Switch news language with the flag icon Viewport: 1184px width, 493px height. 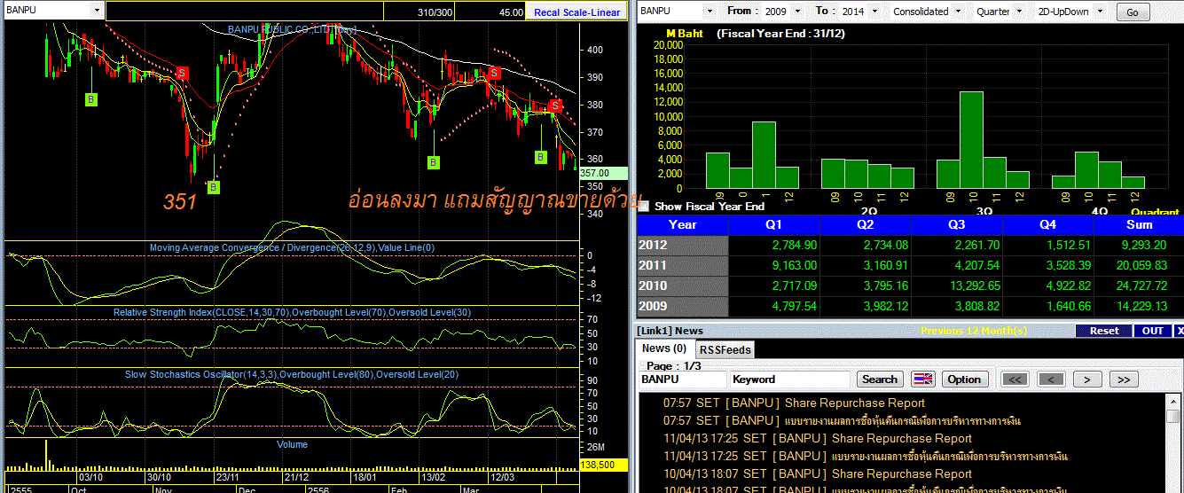click(x=924, y=379)
